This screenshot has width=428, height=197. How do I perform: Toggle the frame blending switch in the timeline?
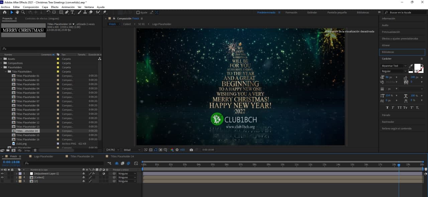tap(122, 163)
